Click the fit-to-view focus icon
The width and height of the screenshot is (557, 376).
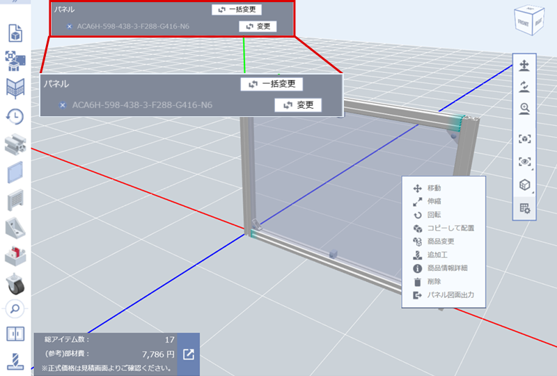pos(524,139)
